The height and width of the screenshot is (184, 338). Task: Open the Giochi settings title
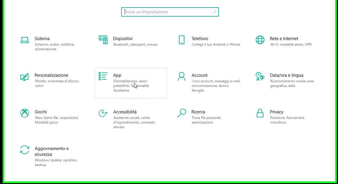tap(41, 112)
